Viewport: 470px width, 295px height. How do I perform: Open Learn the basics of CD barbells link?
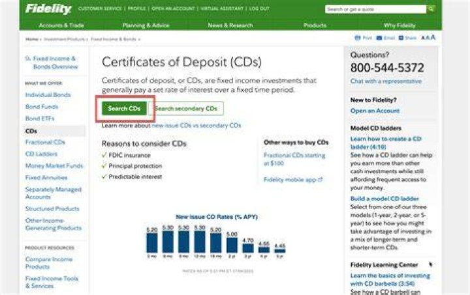pyautogui.click(x=390, y=280)
